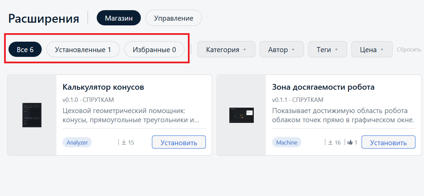Image resolution: width=424 pixels, height=196 pixels.
Task: Switch to the Управление tab
Action: [174, 18]
